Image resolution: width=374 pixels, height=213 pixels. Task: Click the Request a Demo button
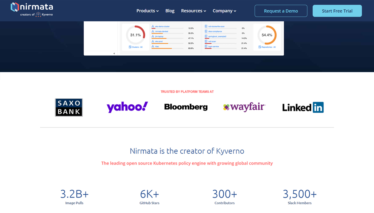tap(281, 11)
